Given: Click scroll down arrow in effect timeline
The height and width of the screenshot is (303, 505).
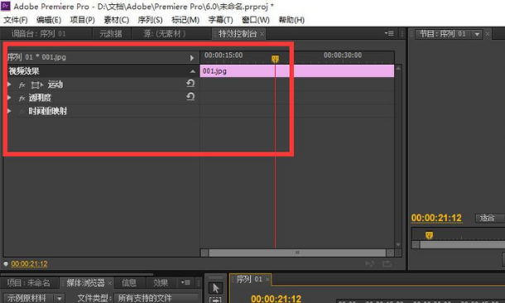Looking at the screenshot, I should click(398, 245).
